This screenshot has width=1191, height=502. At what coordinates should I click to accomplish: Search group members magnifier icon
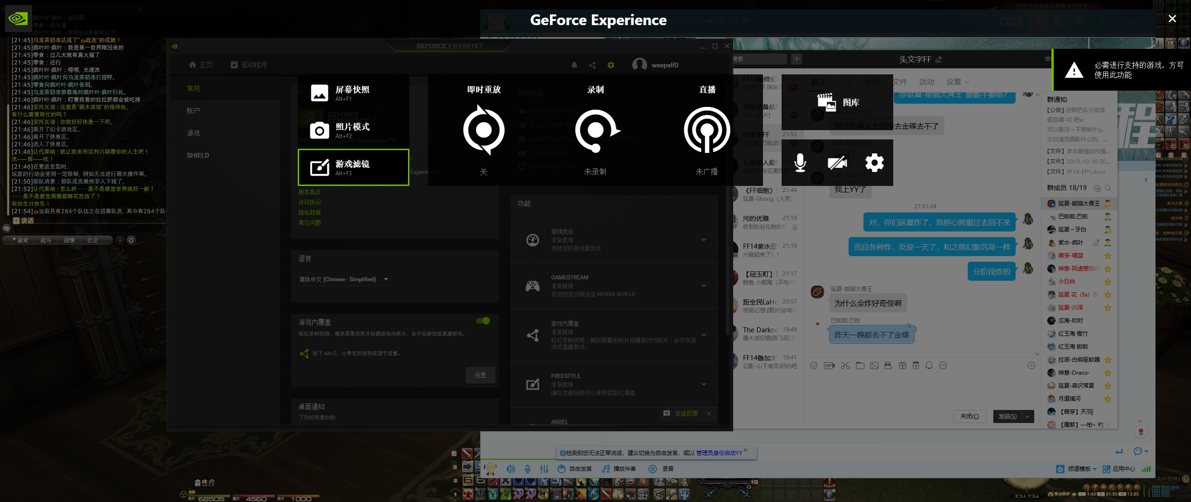(1108, 188)
